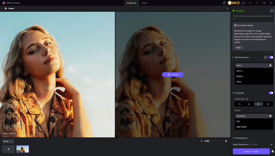Click the gold coin credits icon
This screenshot has height=156, width=275.
coord(230,3)
